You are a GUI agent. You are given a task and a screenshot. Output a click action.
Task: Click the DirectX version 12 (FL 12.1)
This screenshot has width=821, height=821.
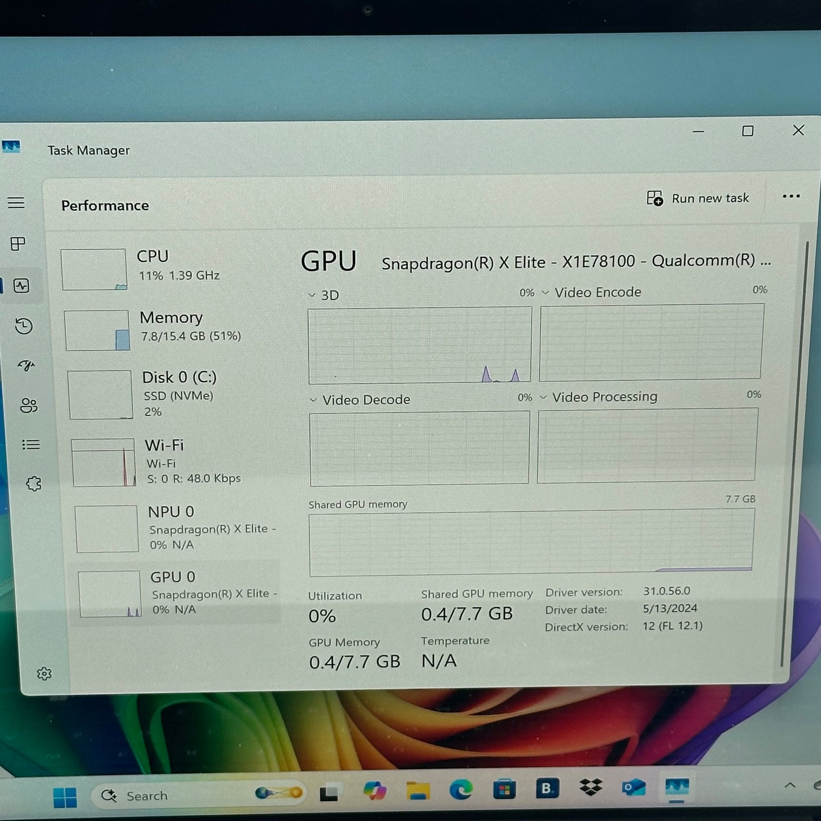(673, 626)
